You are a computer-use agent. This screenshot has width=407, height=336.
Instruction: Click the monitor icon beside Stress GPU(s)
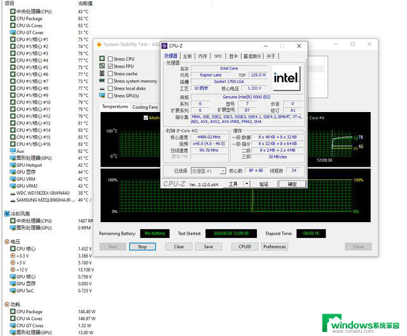point(102,95)
